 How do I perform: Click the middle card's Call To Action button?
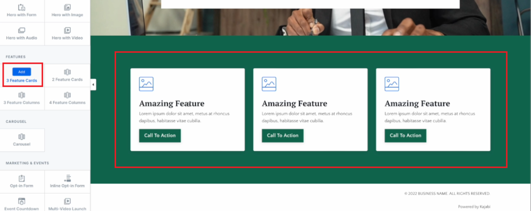point(283,135)
